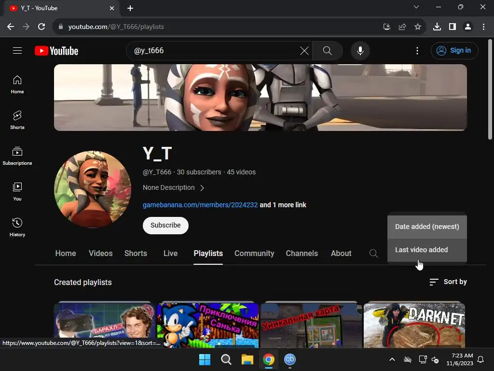The image size is (494, 371).
Task: Open the Sonic playlist thumbnail
Action: tap(207, 325)
